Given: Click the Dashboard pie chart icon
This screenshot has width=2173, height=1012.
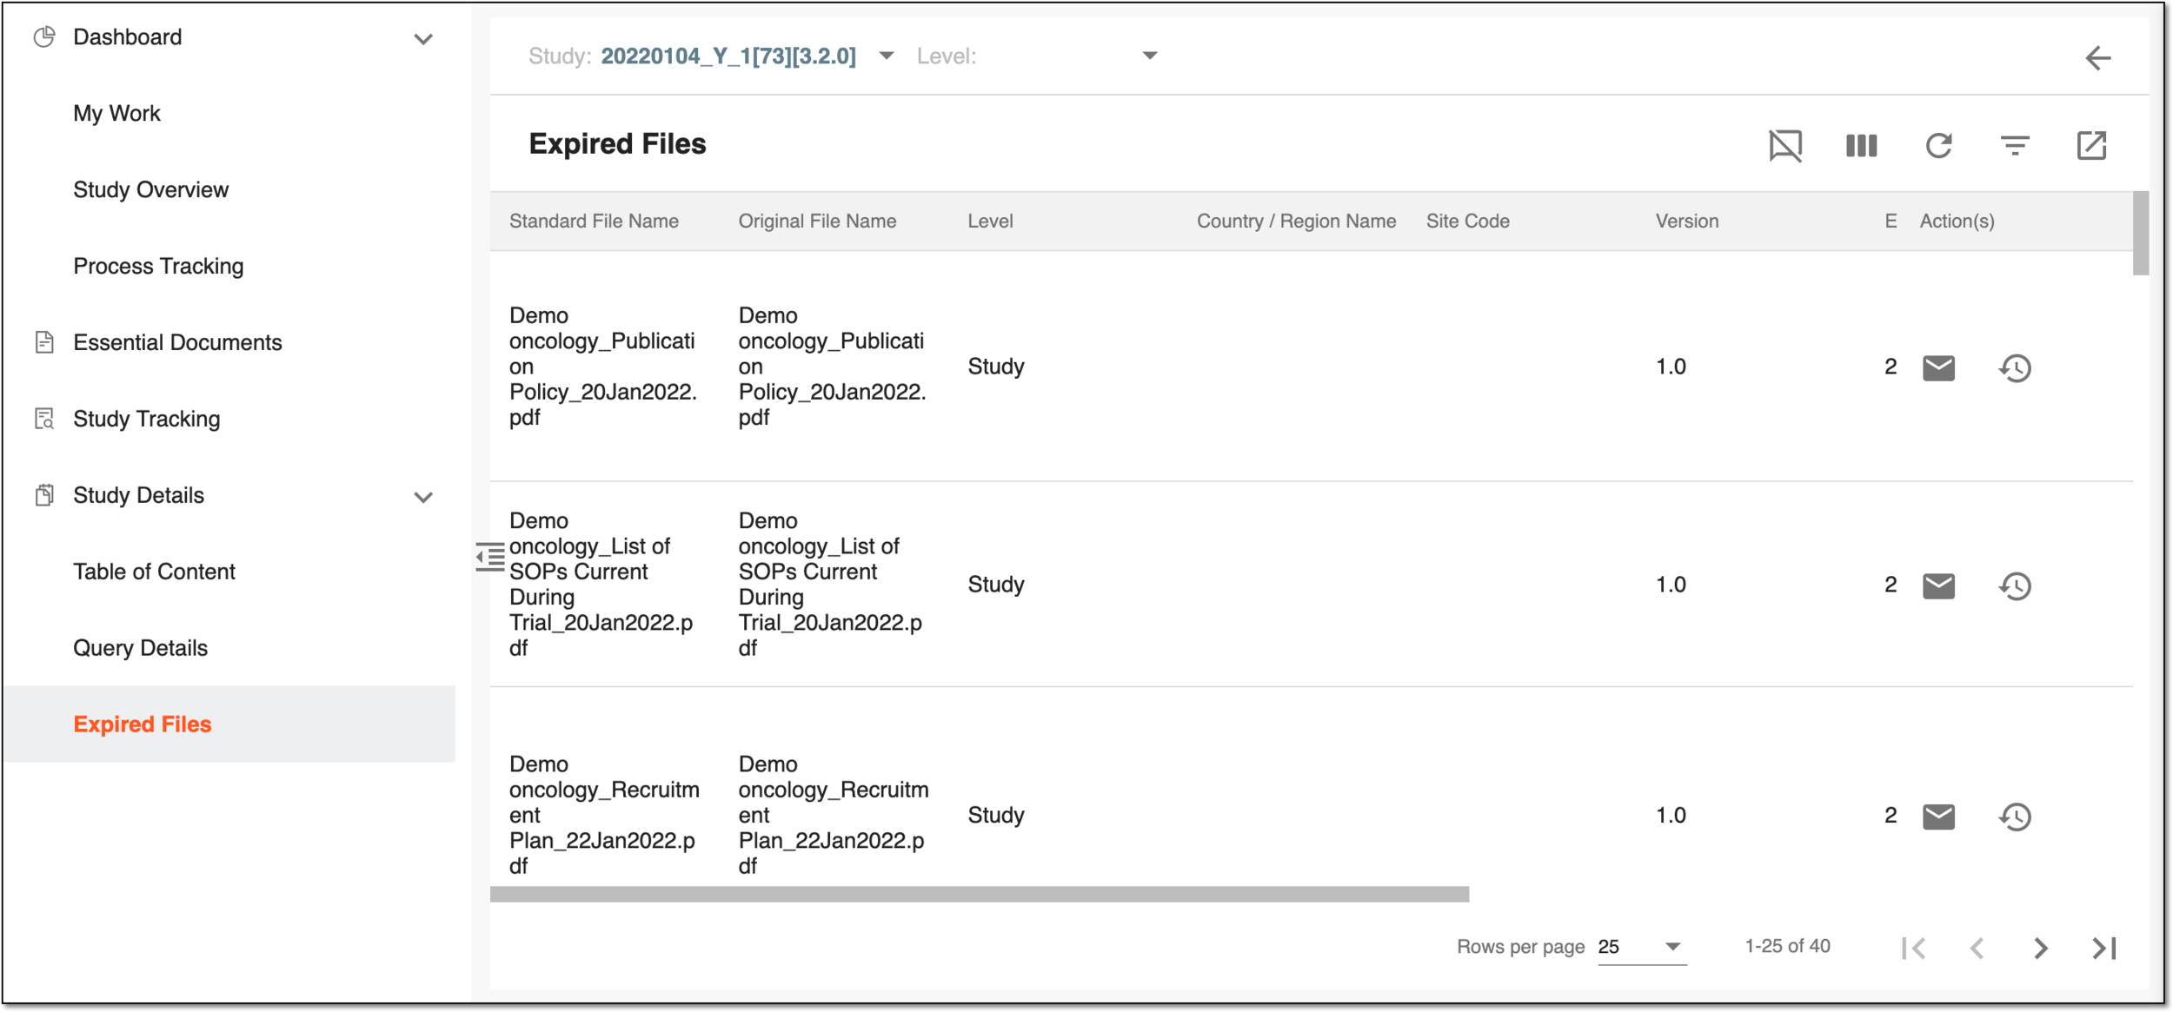Looking at the screenshot, I should 44,36.
